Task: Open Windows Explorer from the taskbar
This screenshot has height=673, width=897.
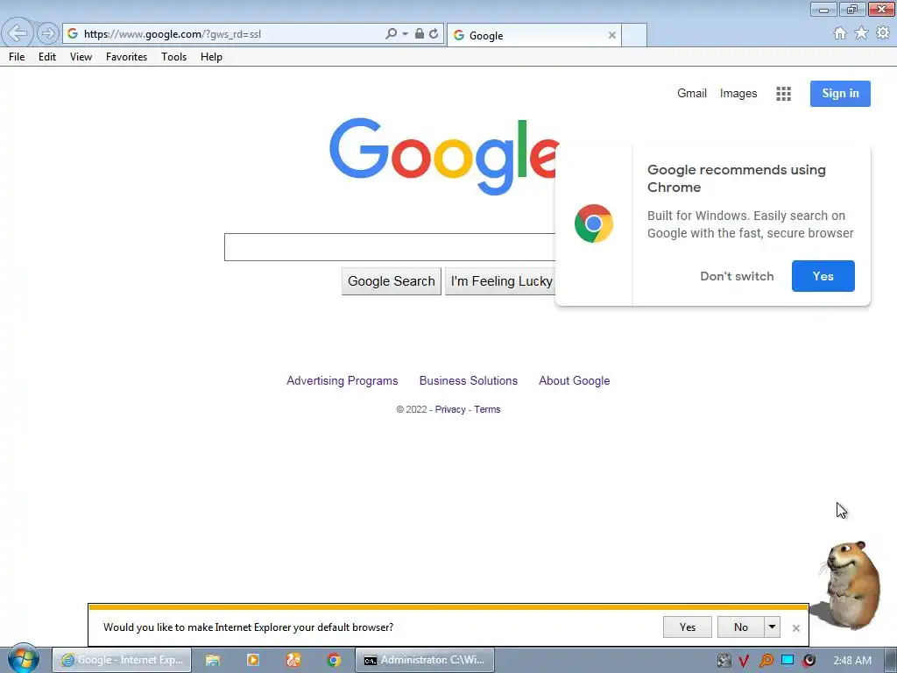Action: coord(213,660)
